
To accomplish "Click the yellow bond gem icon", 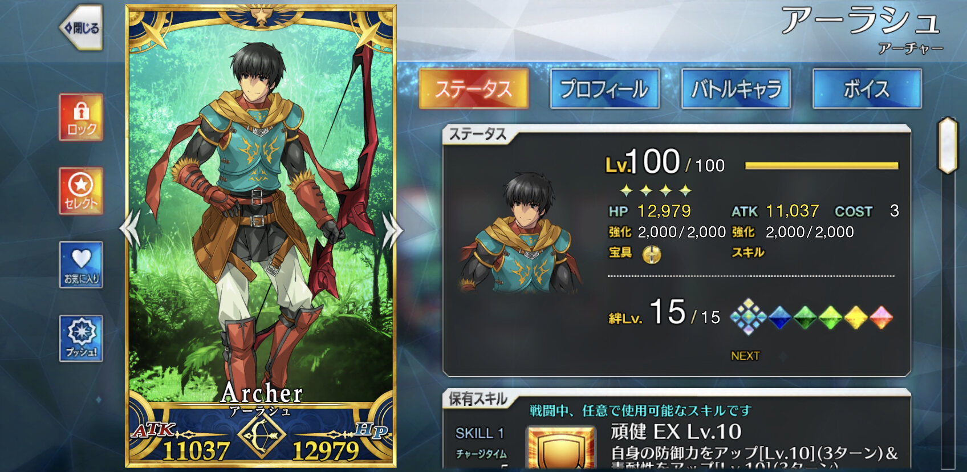I will point(855,318).
